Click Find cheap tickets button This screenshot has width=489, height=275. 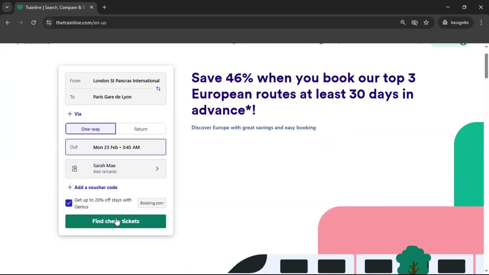(116, 221)
